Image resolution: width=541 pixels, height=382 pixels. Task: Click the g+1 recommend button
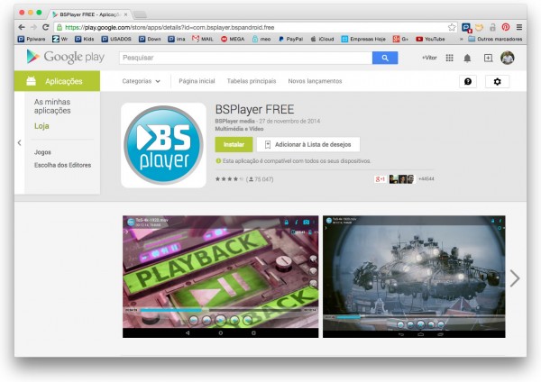pyautogui.click(x=380, y=179)
